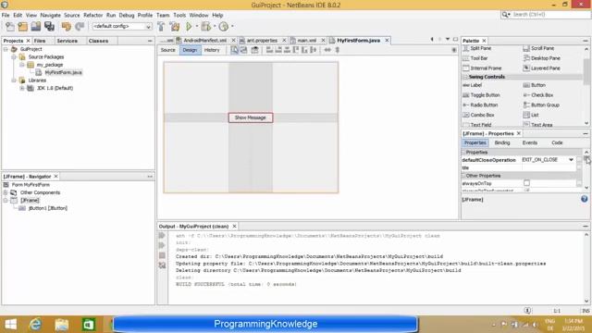
Task: Click the Build Project hammer icon
Action: pos(161,27)
